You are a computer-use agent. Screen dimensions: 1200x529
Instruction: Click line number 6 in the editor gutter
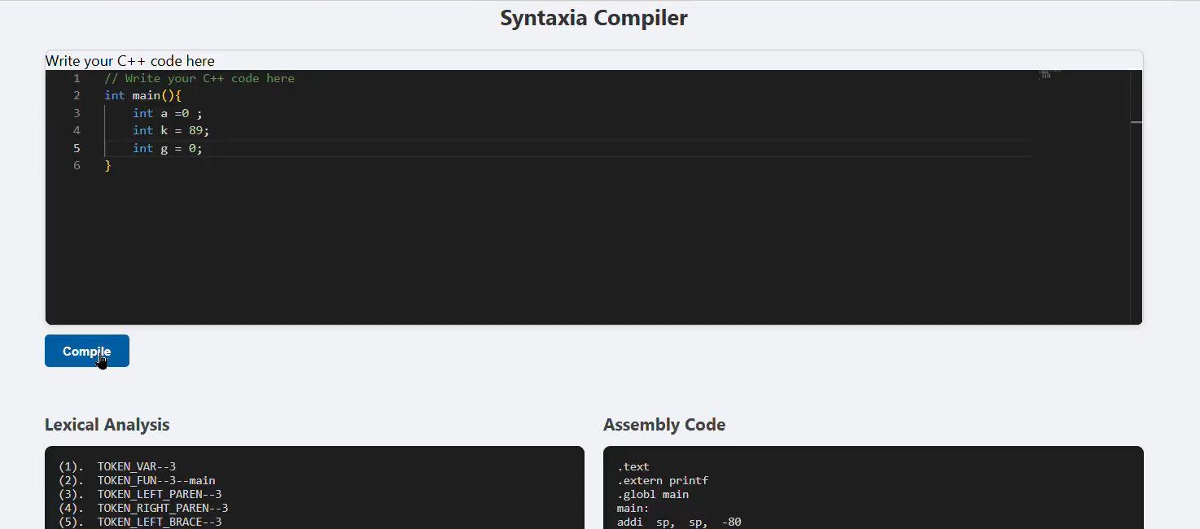pyautogui.click(x=77, y=165)
